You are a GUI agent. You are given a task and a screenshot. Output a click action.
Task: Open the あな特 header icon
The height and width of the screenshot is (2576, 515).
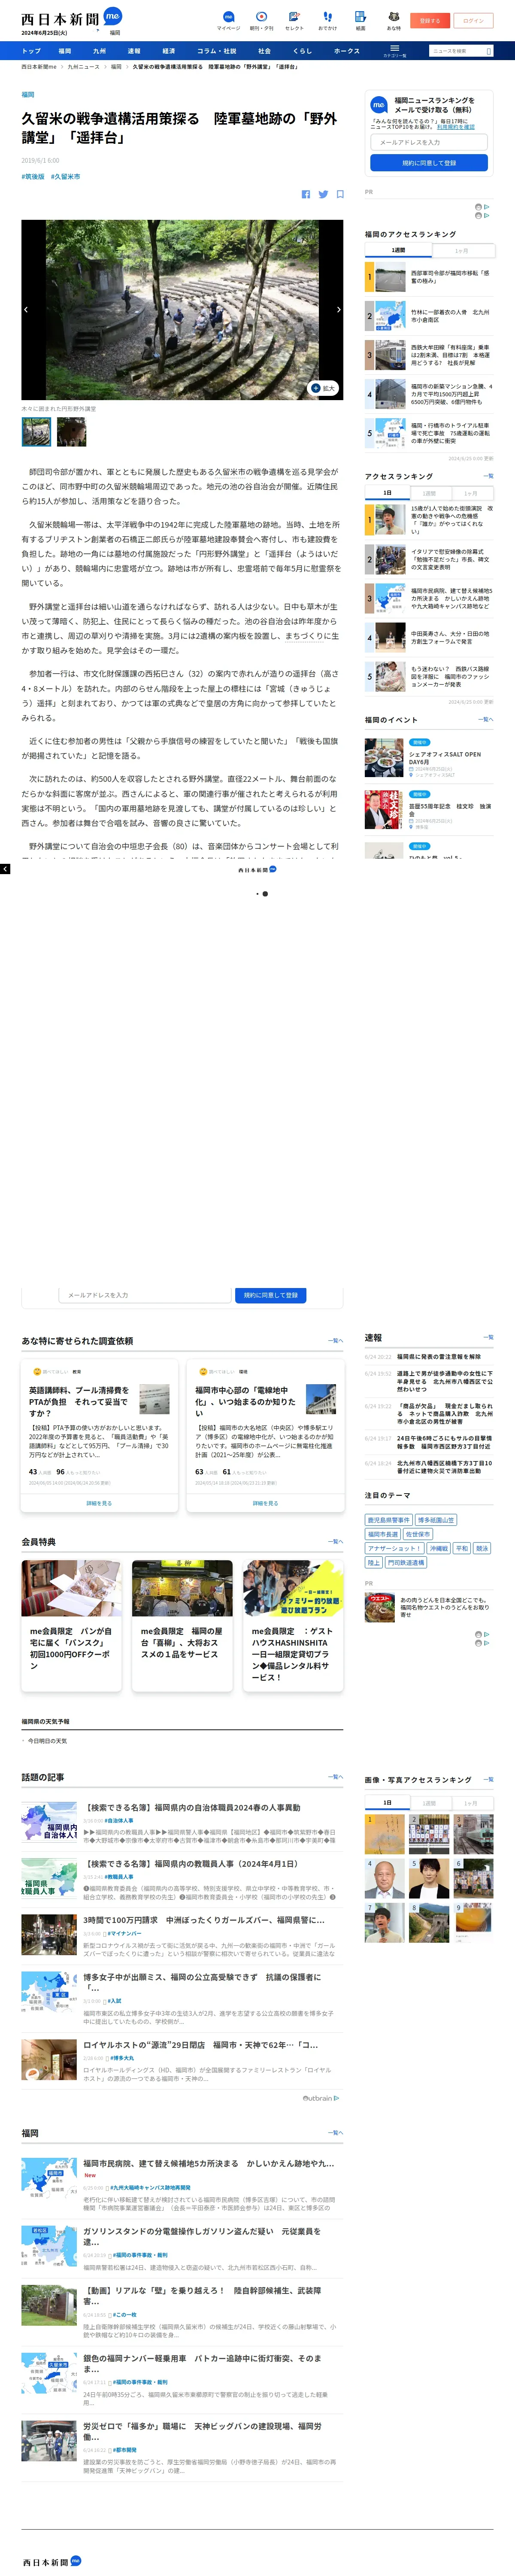[x=393, y=21]
